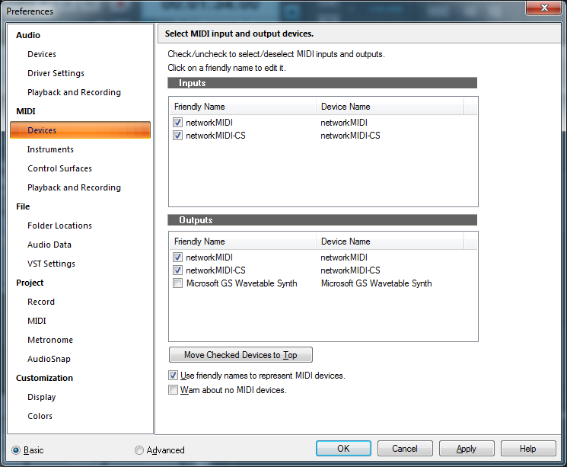Enable Microsoft GS Wavetable Synth output

[x=177, y=283]
